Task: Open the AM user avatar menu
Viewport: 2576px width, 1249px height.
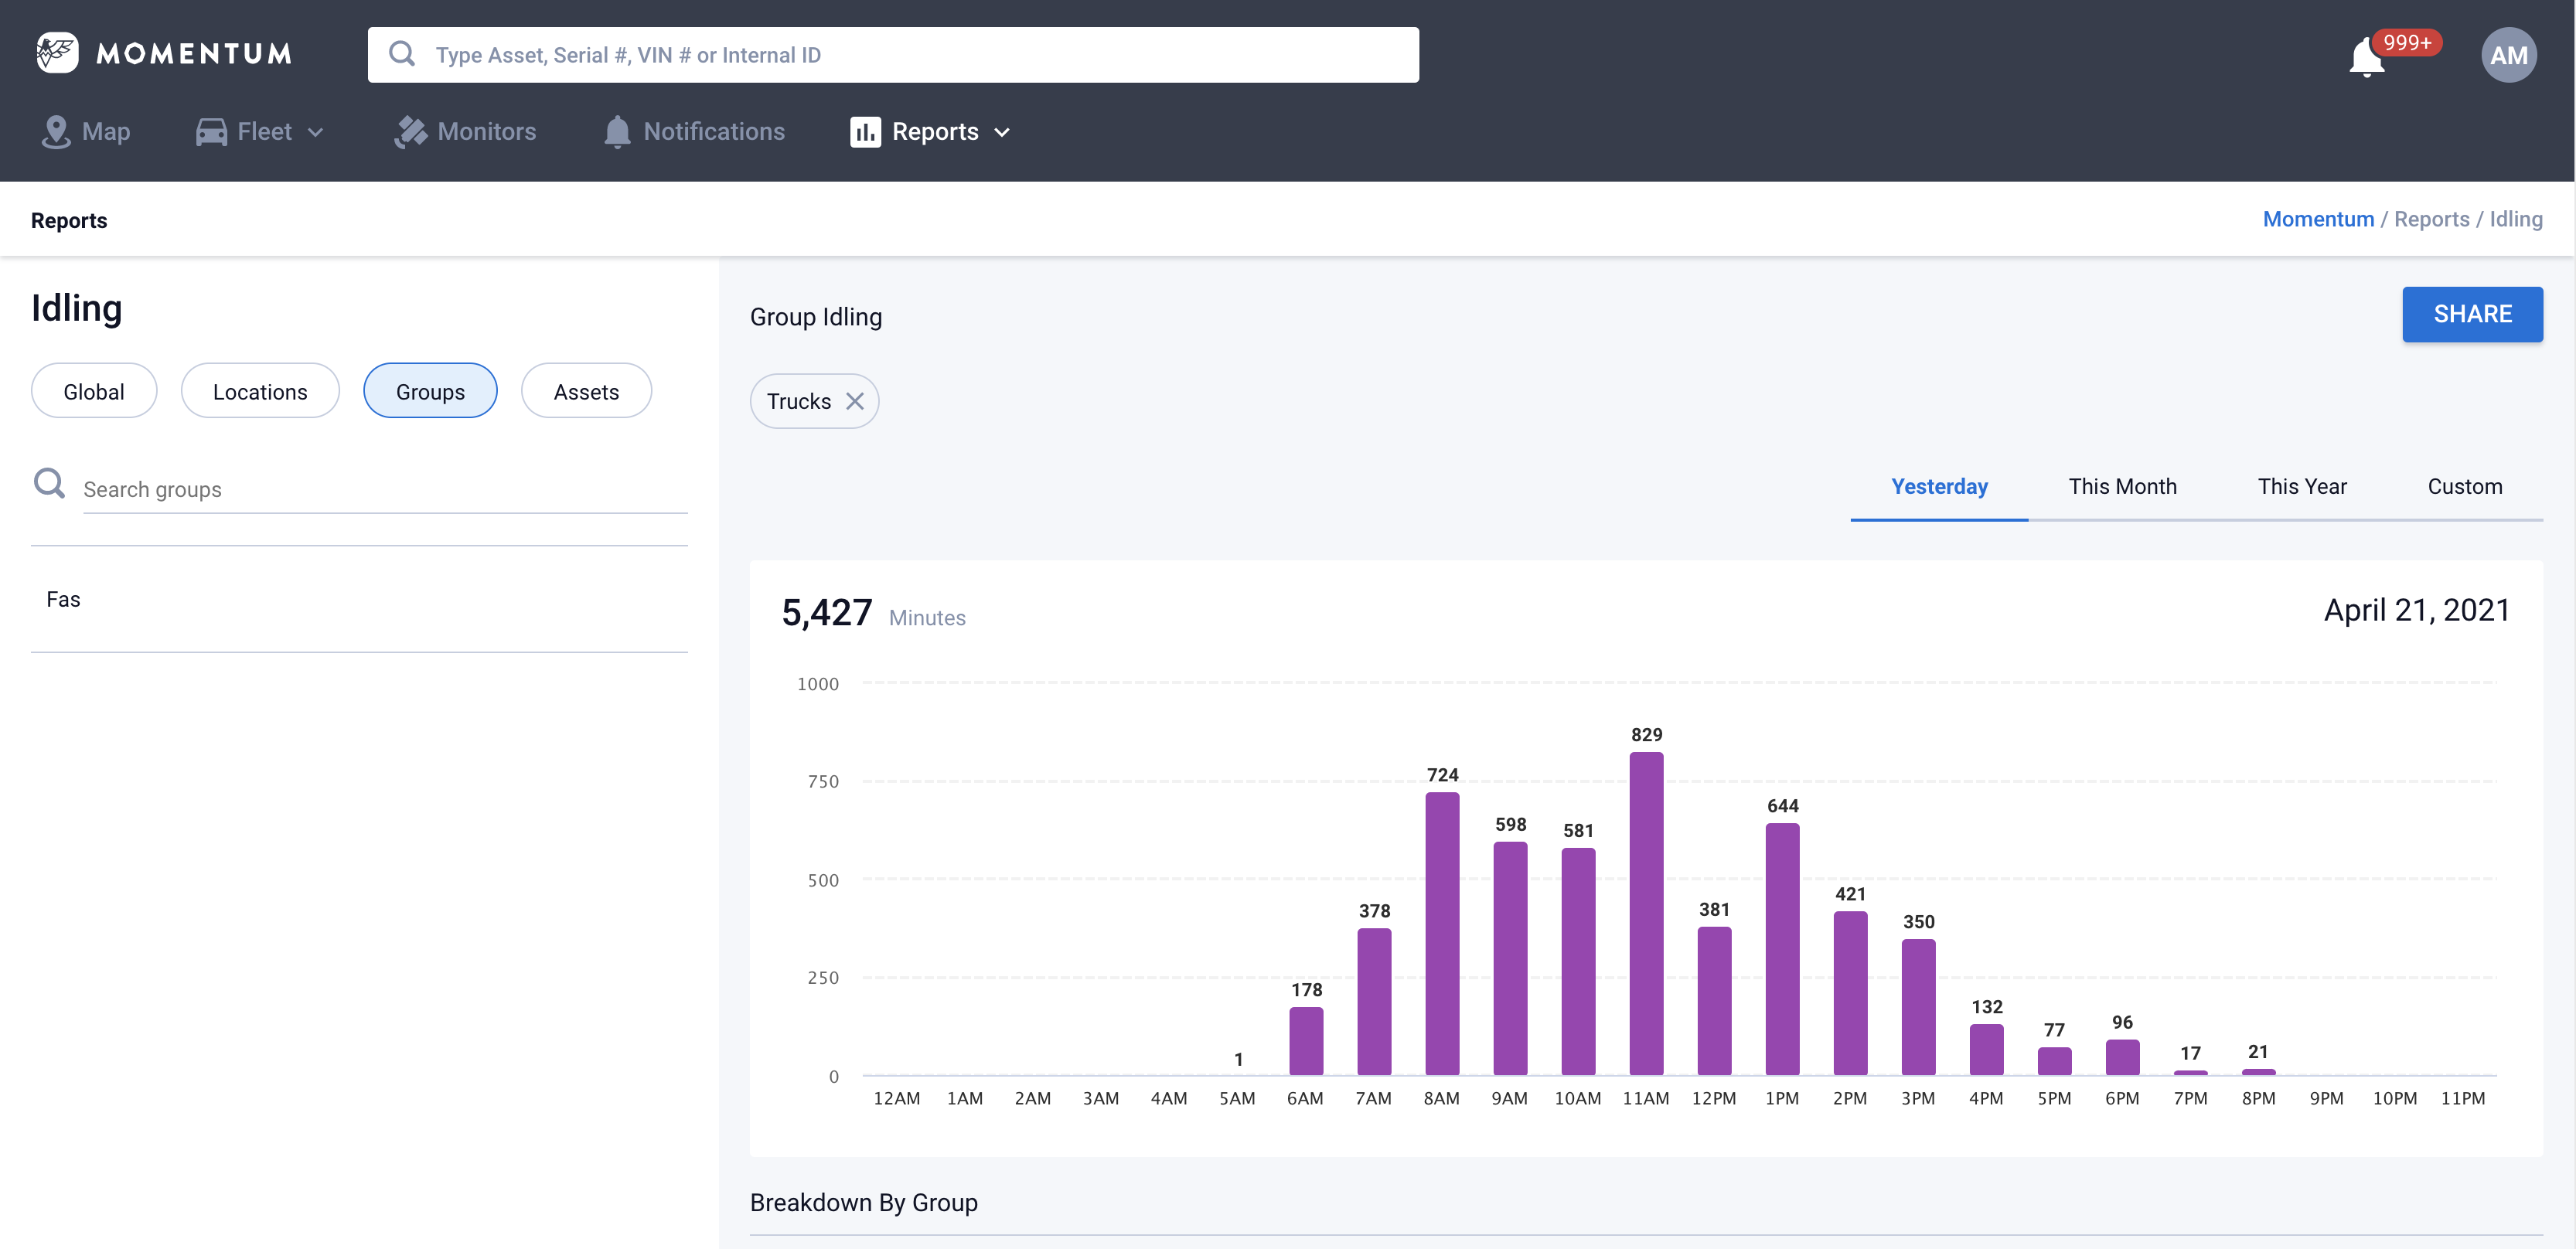Action: 2507,55
